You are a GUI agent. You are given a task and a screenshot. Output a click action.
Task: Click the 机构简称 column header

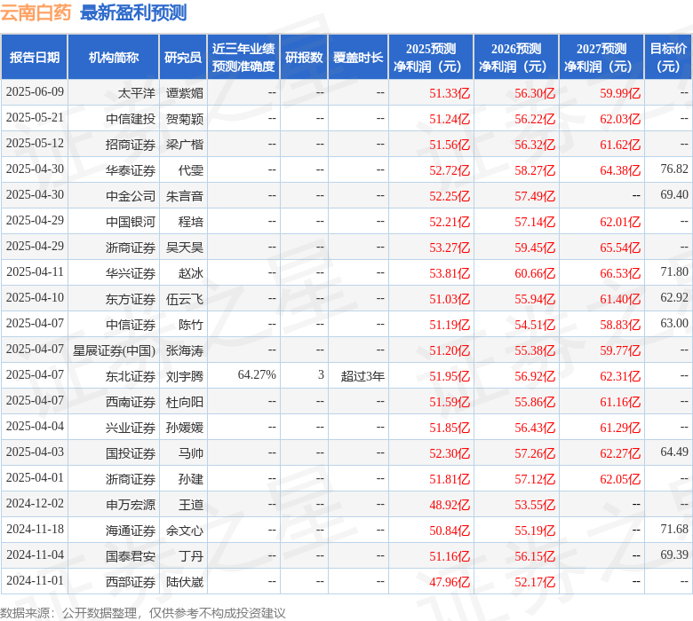[113, 58]
